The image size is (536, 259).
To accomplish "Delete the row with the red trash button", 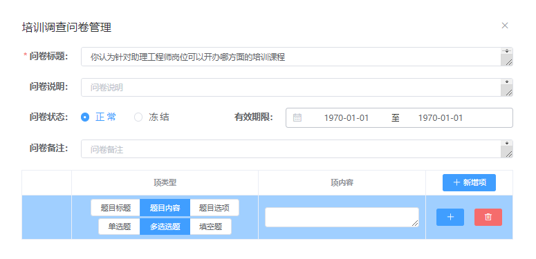I will click(488, 217).
